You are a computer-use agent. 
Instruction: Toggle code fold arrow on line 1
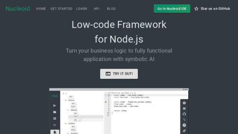[110, 93]
